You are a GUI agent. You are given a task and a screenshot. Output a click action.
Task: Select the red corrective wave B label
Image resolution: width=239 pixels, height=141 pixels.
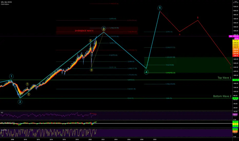tap(198, 18)
